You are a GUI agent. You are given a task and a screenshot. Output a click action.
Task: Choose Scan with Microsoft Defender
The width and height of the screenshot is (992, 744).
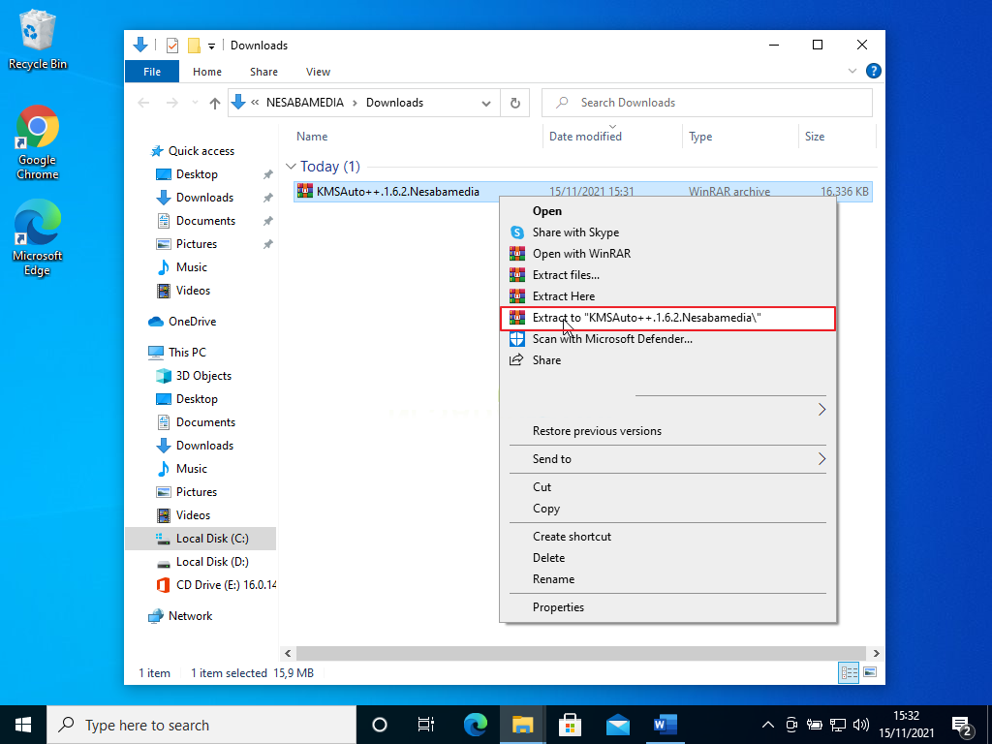click(x=667, y=339)
